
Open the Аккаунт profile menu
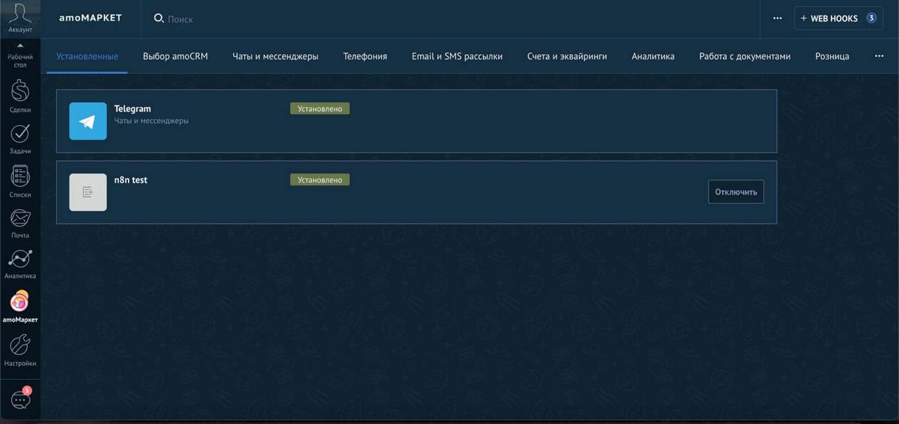pyautogui.click(x=20, y=16)
